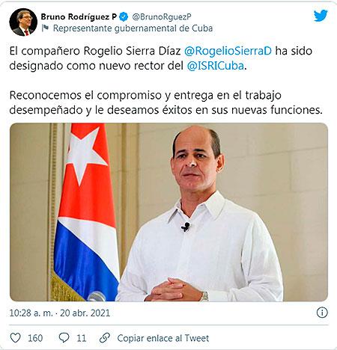Select Copiar enlace al Tweet
This screenshot has height=350, width=337.
(x=163, y=338)
